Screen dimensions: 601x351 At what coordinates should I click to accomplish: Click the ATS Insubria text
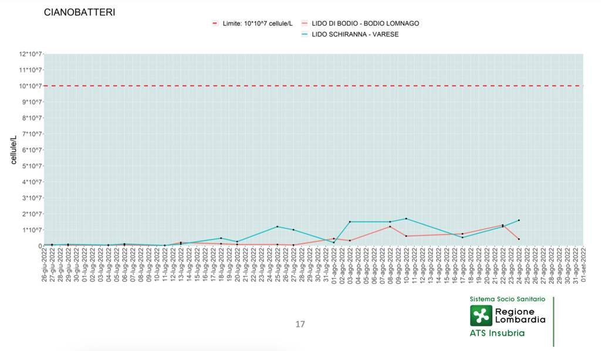(x=497, y=333)
